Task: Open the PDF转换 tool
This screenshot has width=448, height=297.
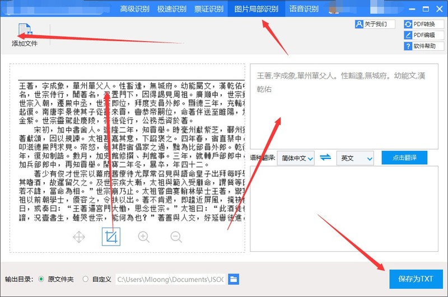Action: coord(424,24)
